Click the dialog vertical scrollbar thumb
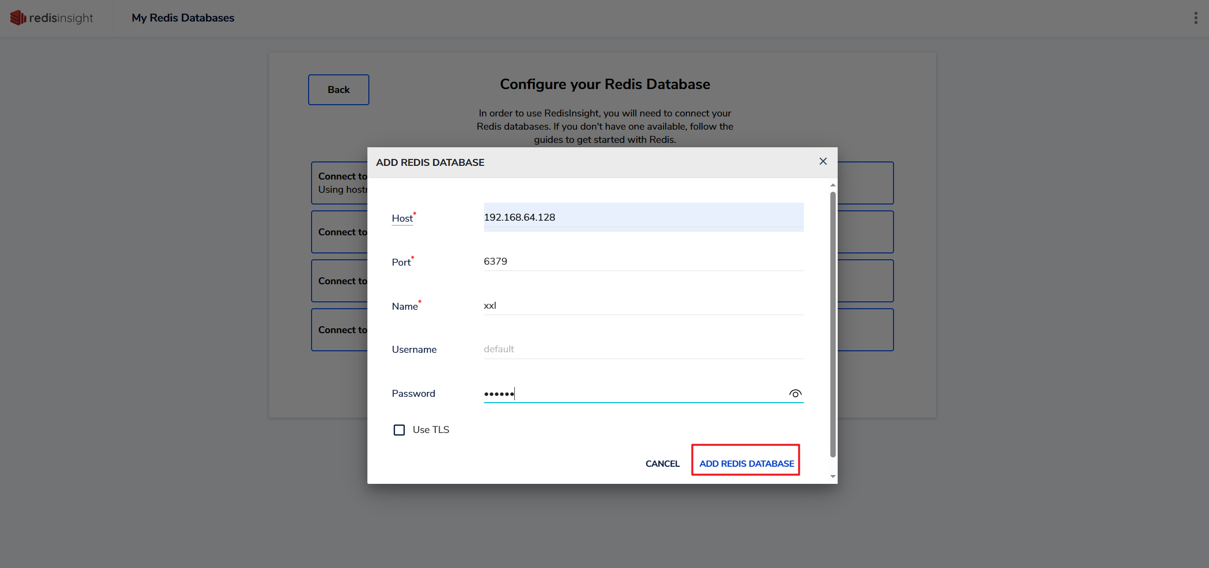The height and width of the screenshot is (568, 1209). (x=832, y=324)
